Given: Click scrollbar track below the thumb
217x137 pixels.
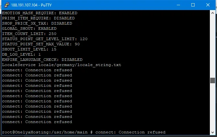Looking at the screenshot, I should click(212, 107).
